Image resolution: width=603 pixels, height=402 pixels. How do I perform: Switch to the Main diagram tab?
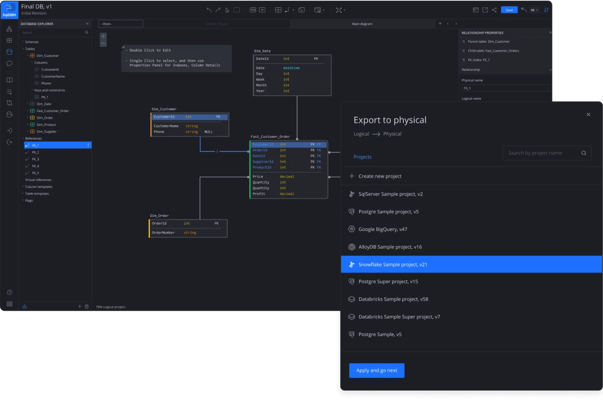362,24
